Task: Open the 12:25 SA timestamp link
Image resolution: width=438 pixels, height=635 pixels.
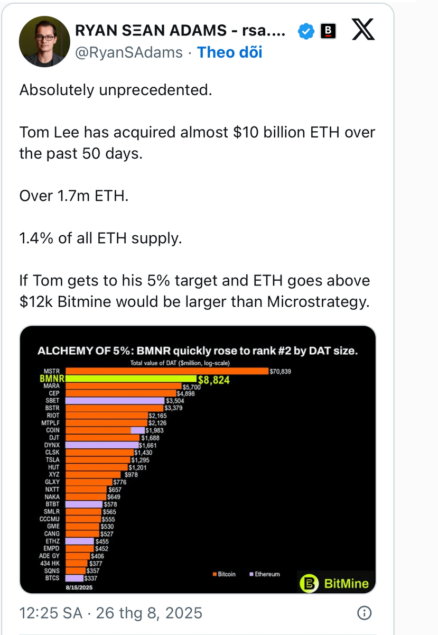Action: (111, 613)
